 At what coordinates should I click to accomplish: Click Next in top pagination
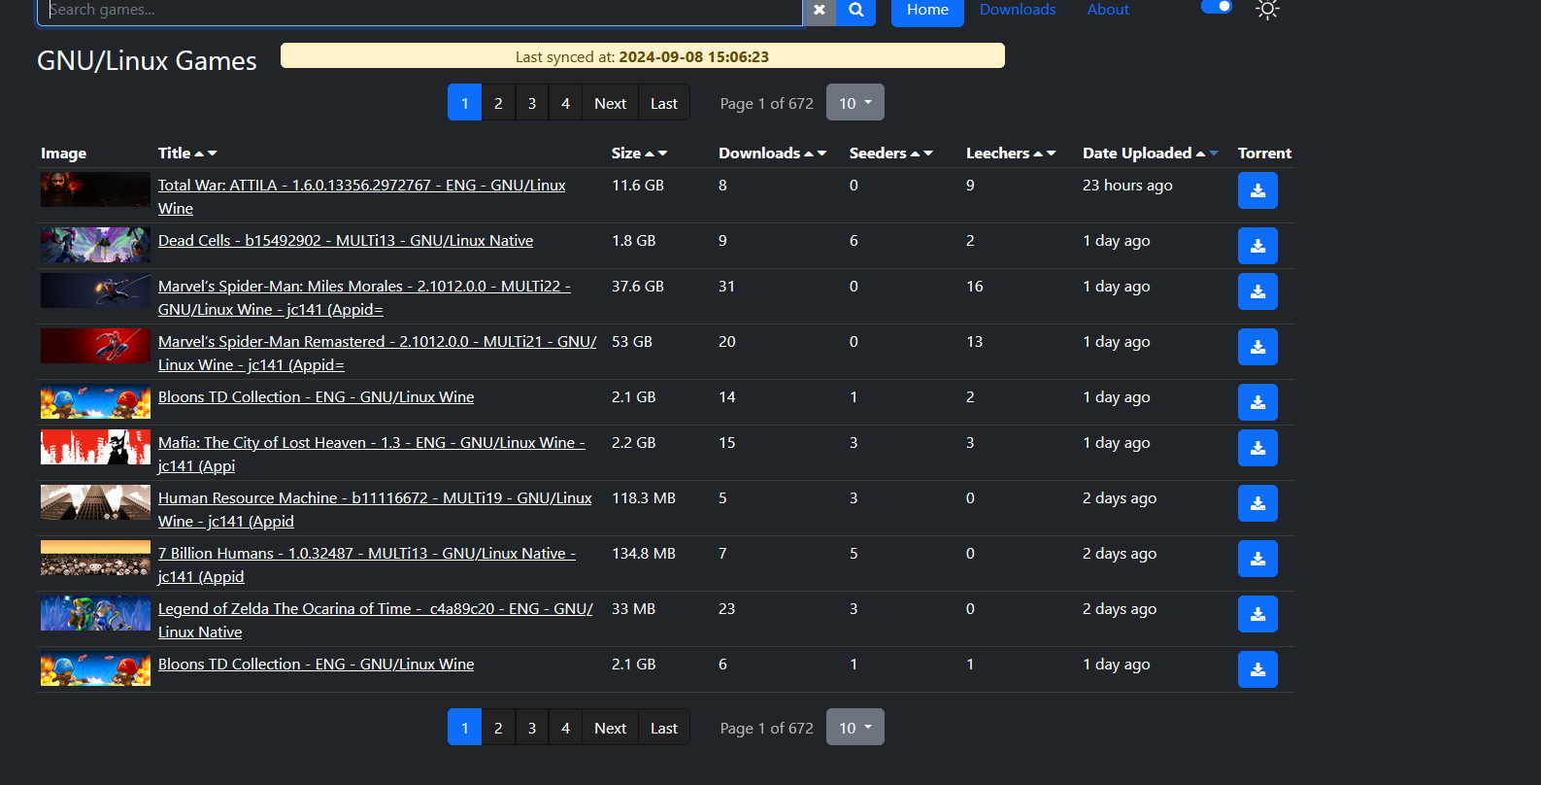pos(611,103)
